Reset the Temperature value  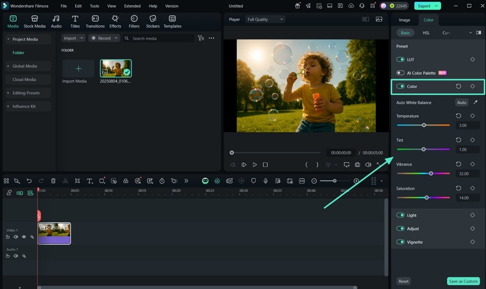(x=458, y=116)
